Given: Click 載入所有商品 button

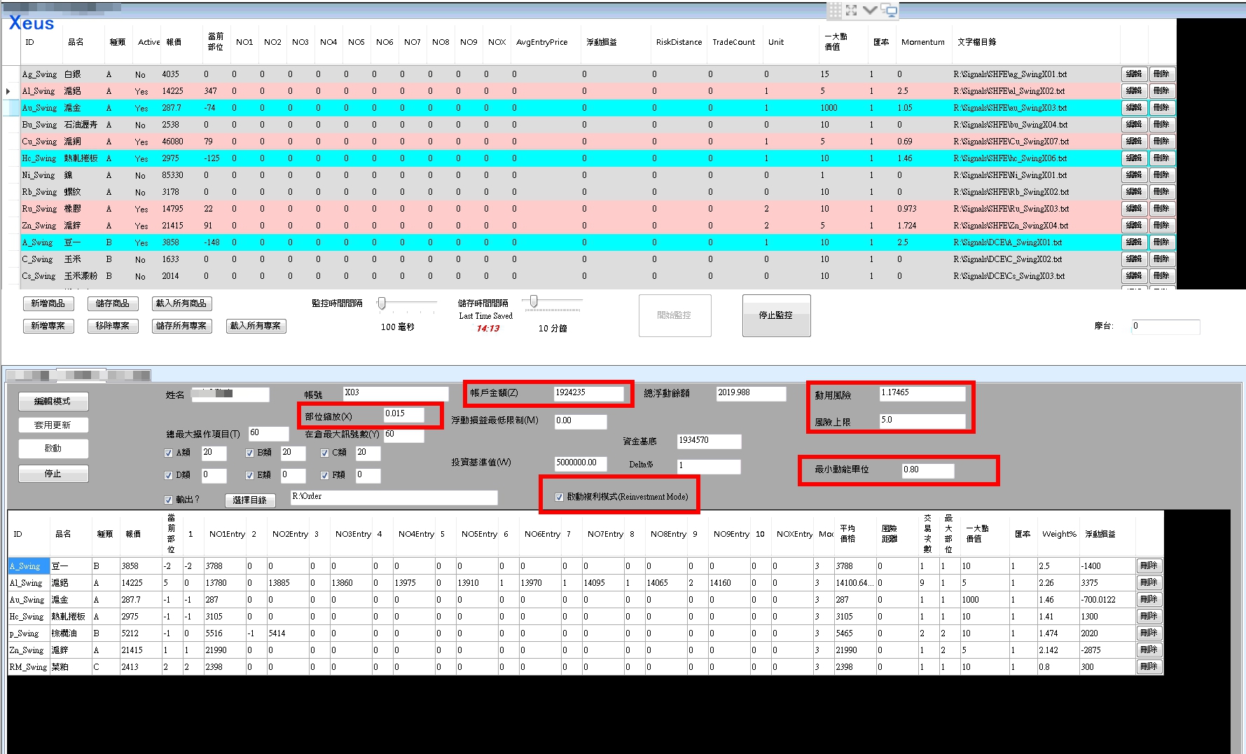Looking at the screenshot, I should coord(181,303).
